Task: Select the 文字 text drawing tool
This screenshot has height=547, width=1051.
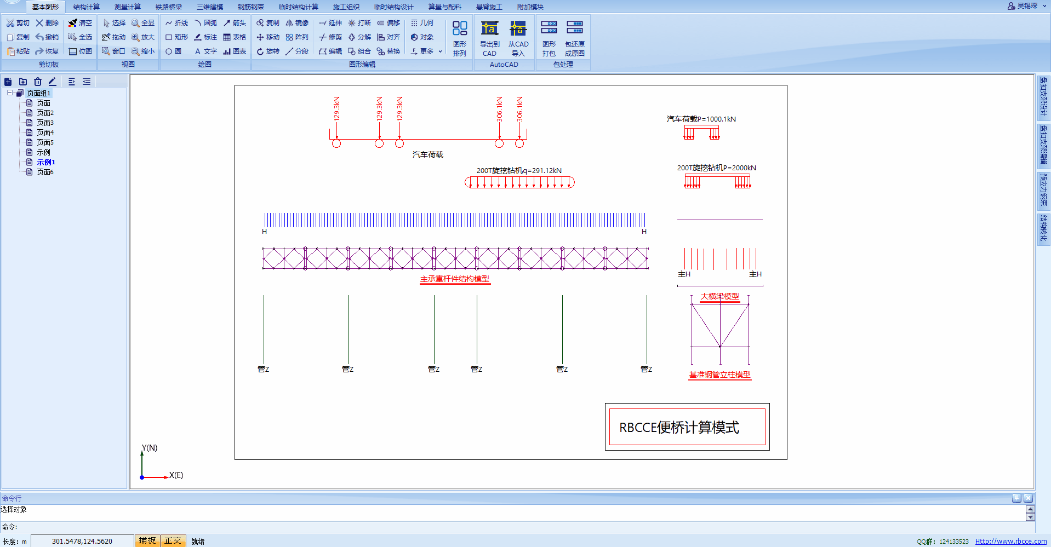Action: (x=205, y=51)
